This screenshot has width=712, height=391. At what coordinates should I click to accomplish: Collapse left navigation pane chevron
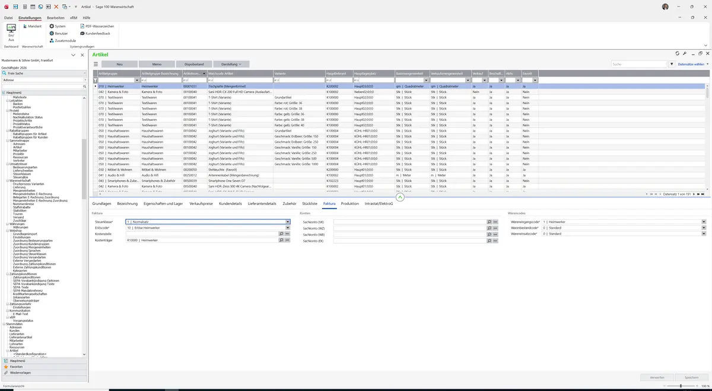pos(74,55)
